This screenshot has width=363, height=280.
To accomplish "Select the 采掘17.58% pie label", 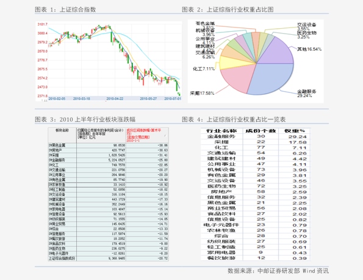I will (202, 94).
